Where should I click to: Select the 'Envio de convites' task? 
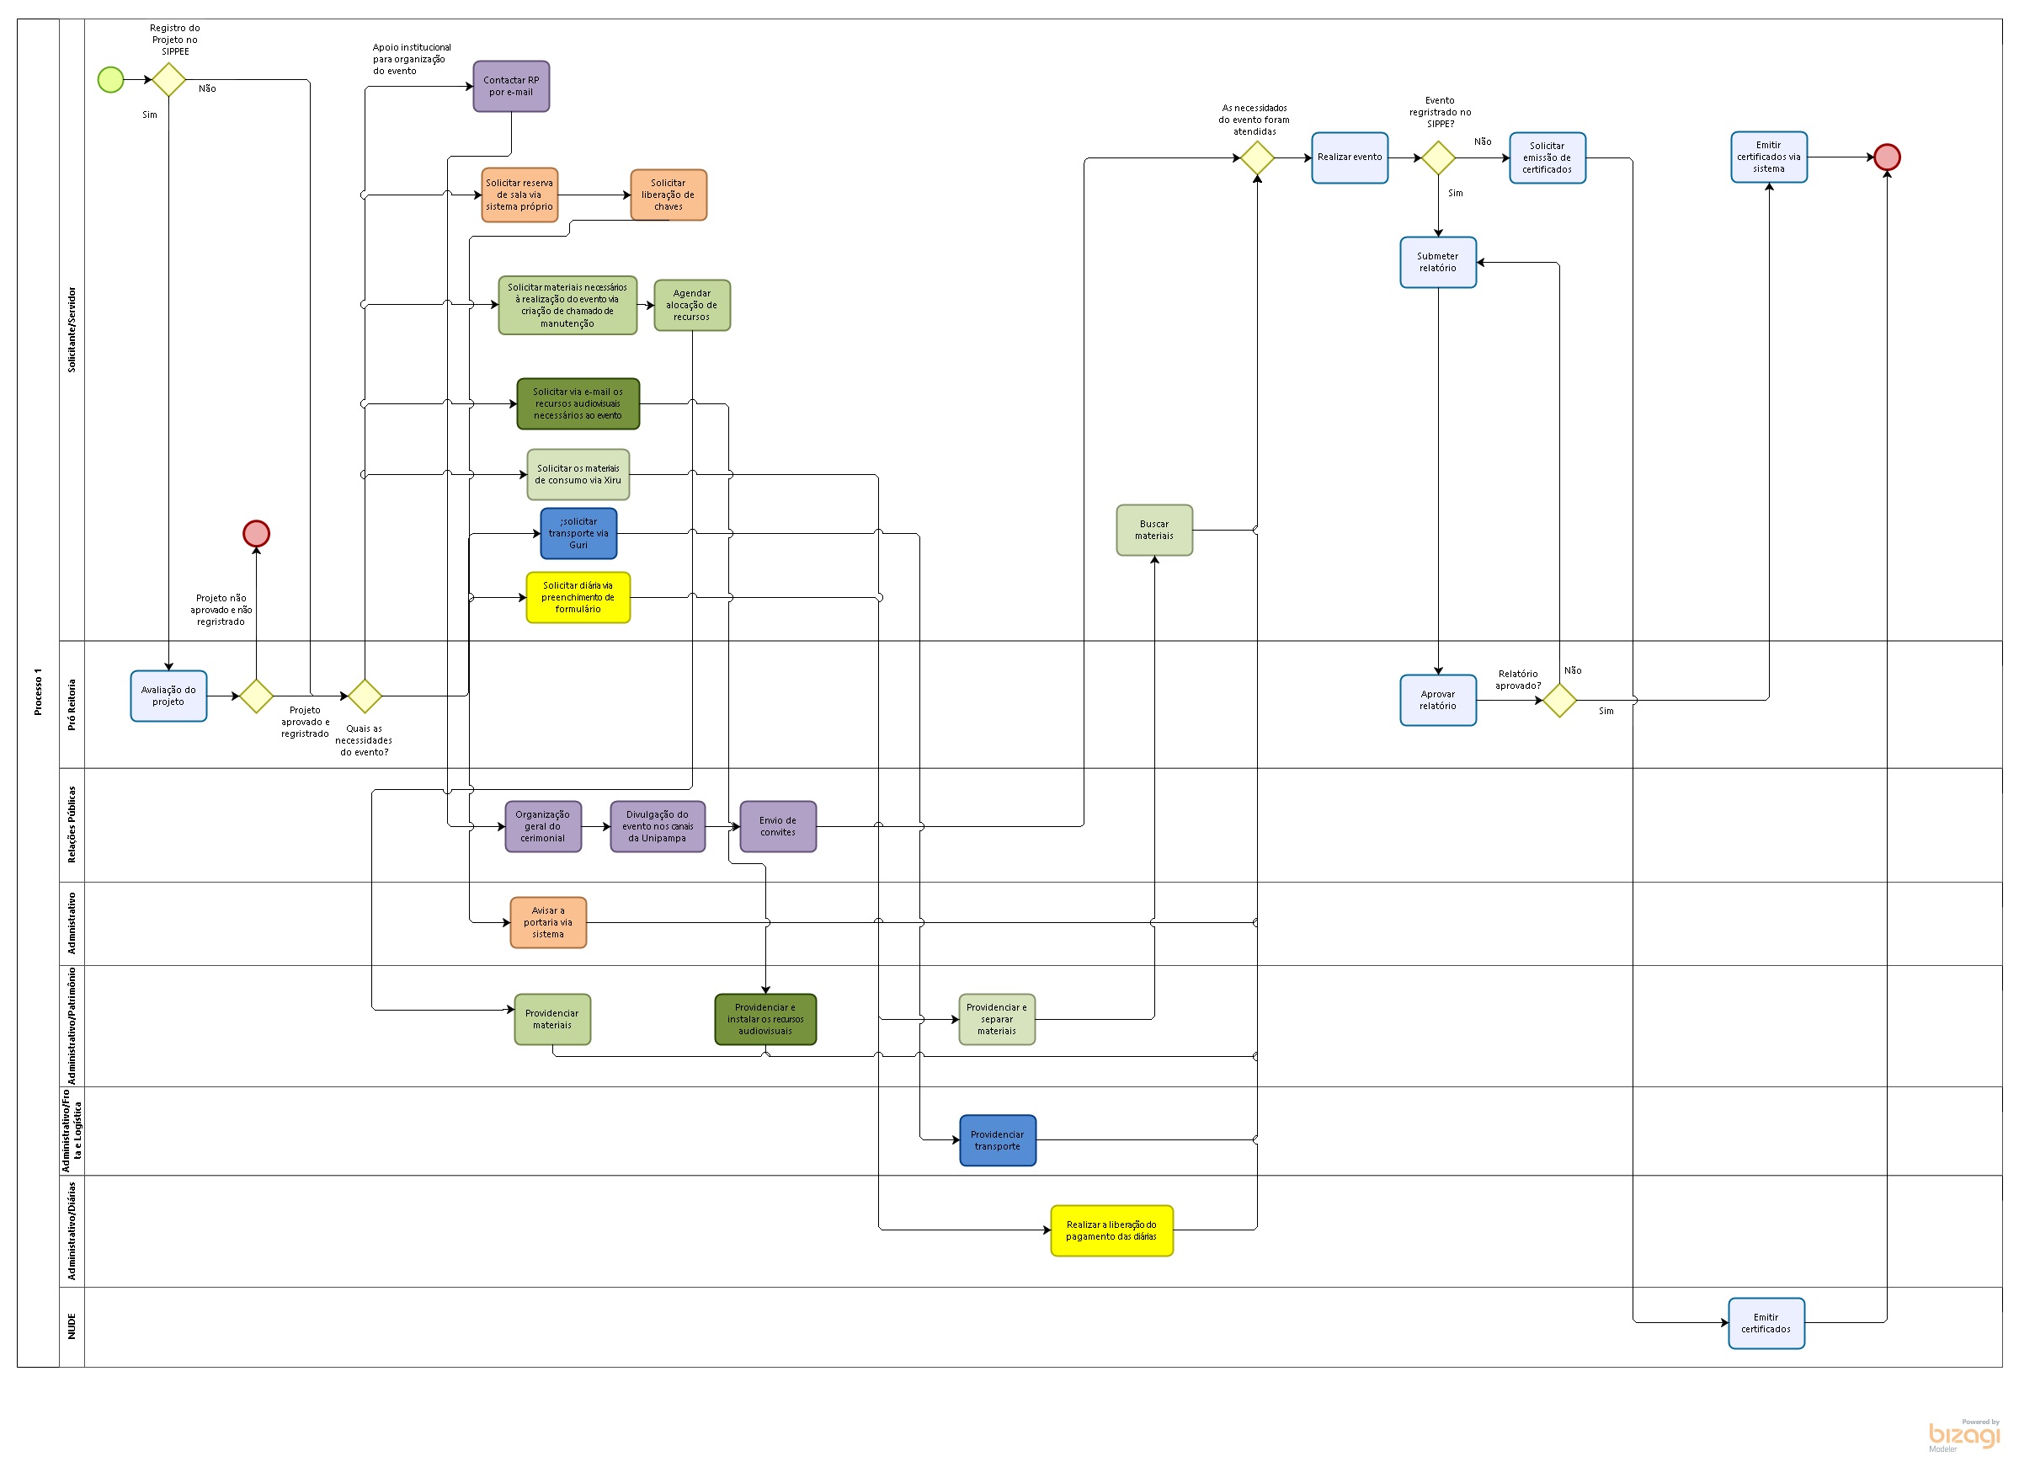click(777, 826)
